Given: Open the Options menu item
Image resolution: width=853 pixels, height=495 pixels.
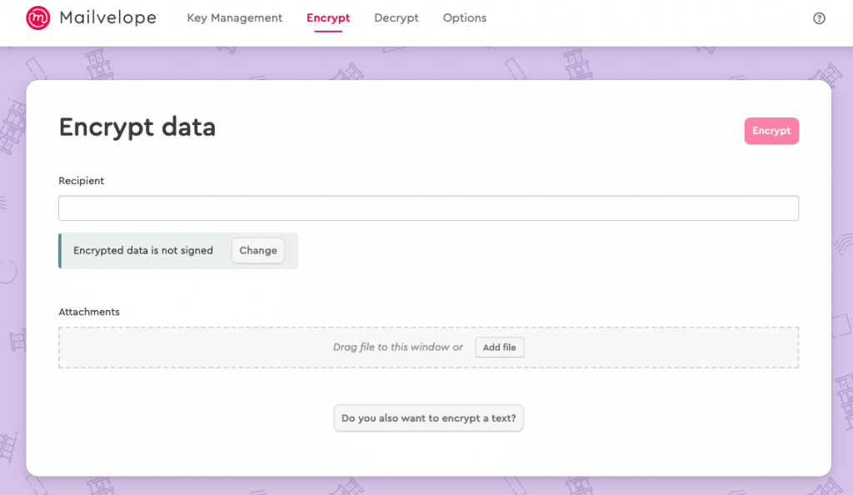Looking at the screenshot, I should click(x=464, y=17).
